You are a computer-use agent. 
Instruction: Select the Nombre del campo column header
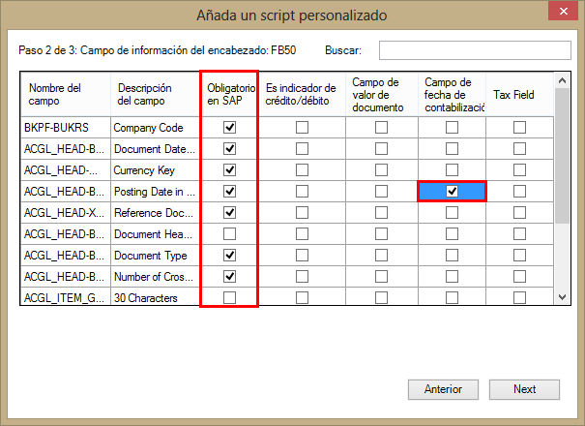[66, 95]
